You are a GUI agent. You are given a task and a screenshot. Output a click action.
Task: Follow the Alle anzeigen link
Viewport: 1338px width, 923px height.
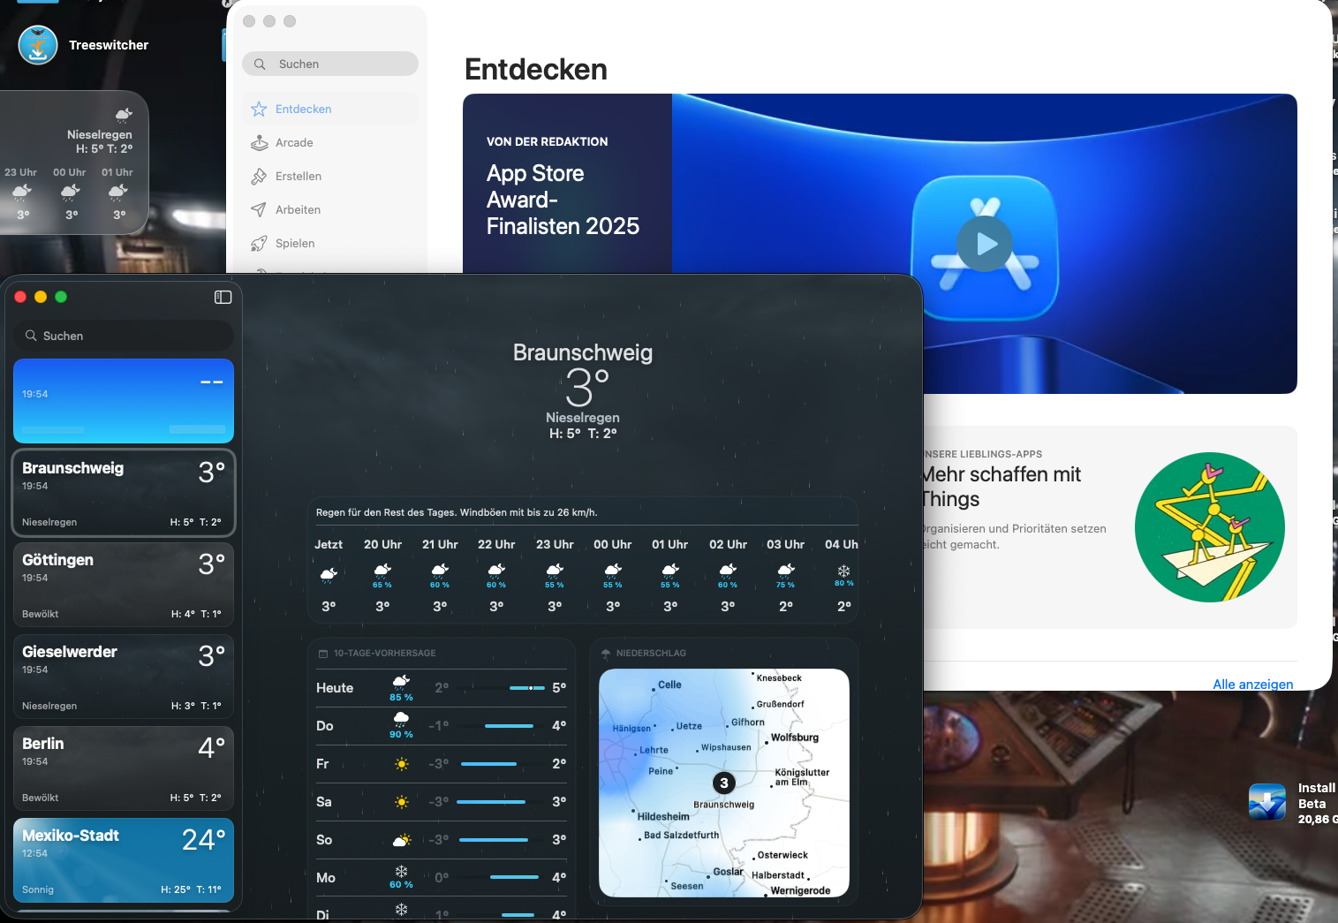(x=1252, y=684)
